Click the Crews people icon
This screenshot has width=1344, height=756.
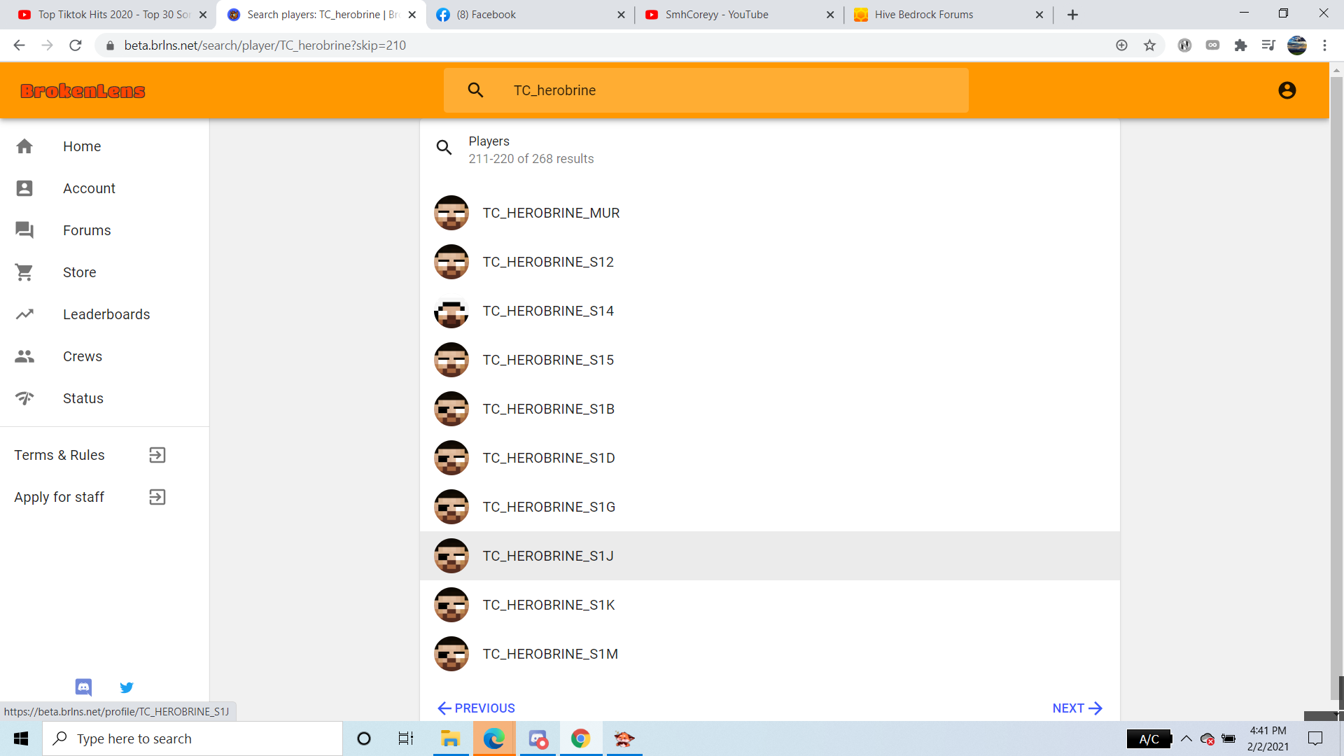point(24,356)
